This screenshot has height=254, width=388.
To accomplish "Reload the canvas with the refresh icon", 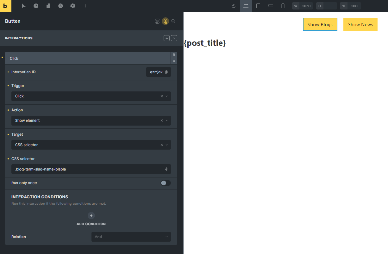I will [x=234, y=6].
